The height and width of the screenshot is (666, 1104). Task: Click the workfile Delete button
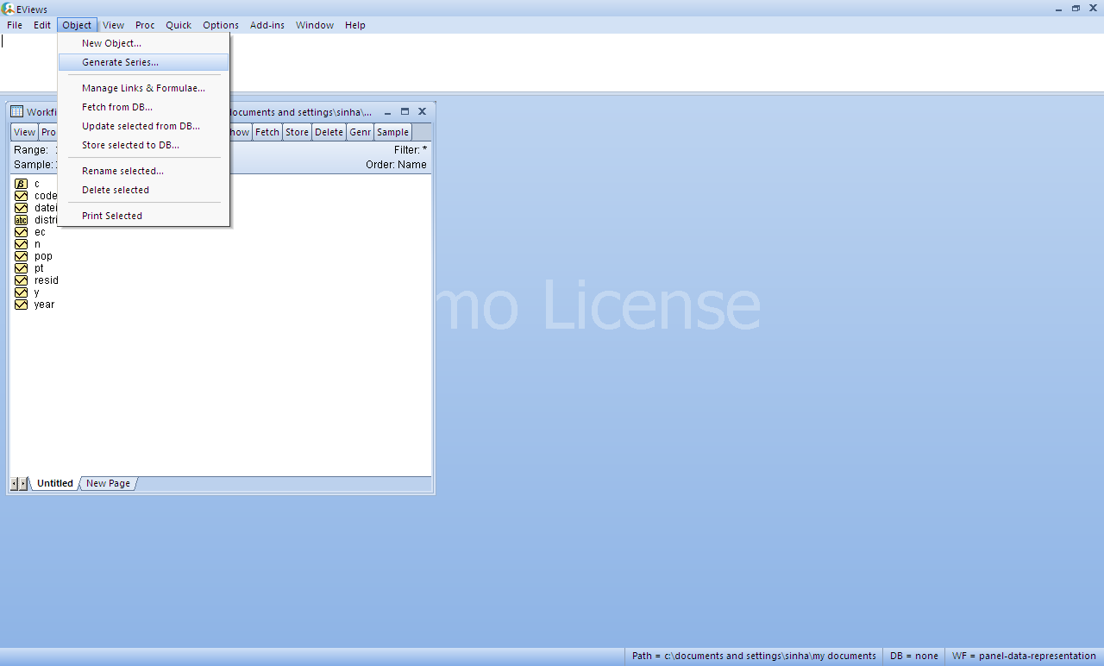pos(329,132)
